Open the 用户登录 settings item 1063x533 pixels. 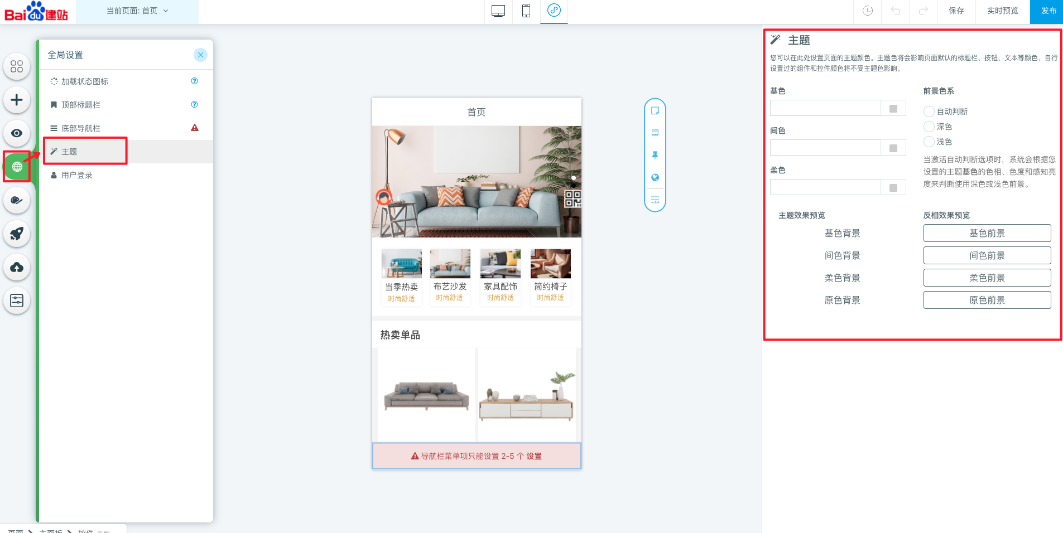(77, 175)
